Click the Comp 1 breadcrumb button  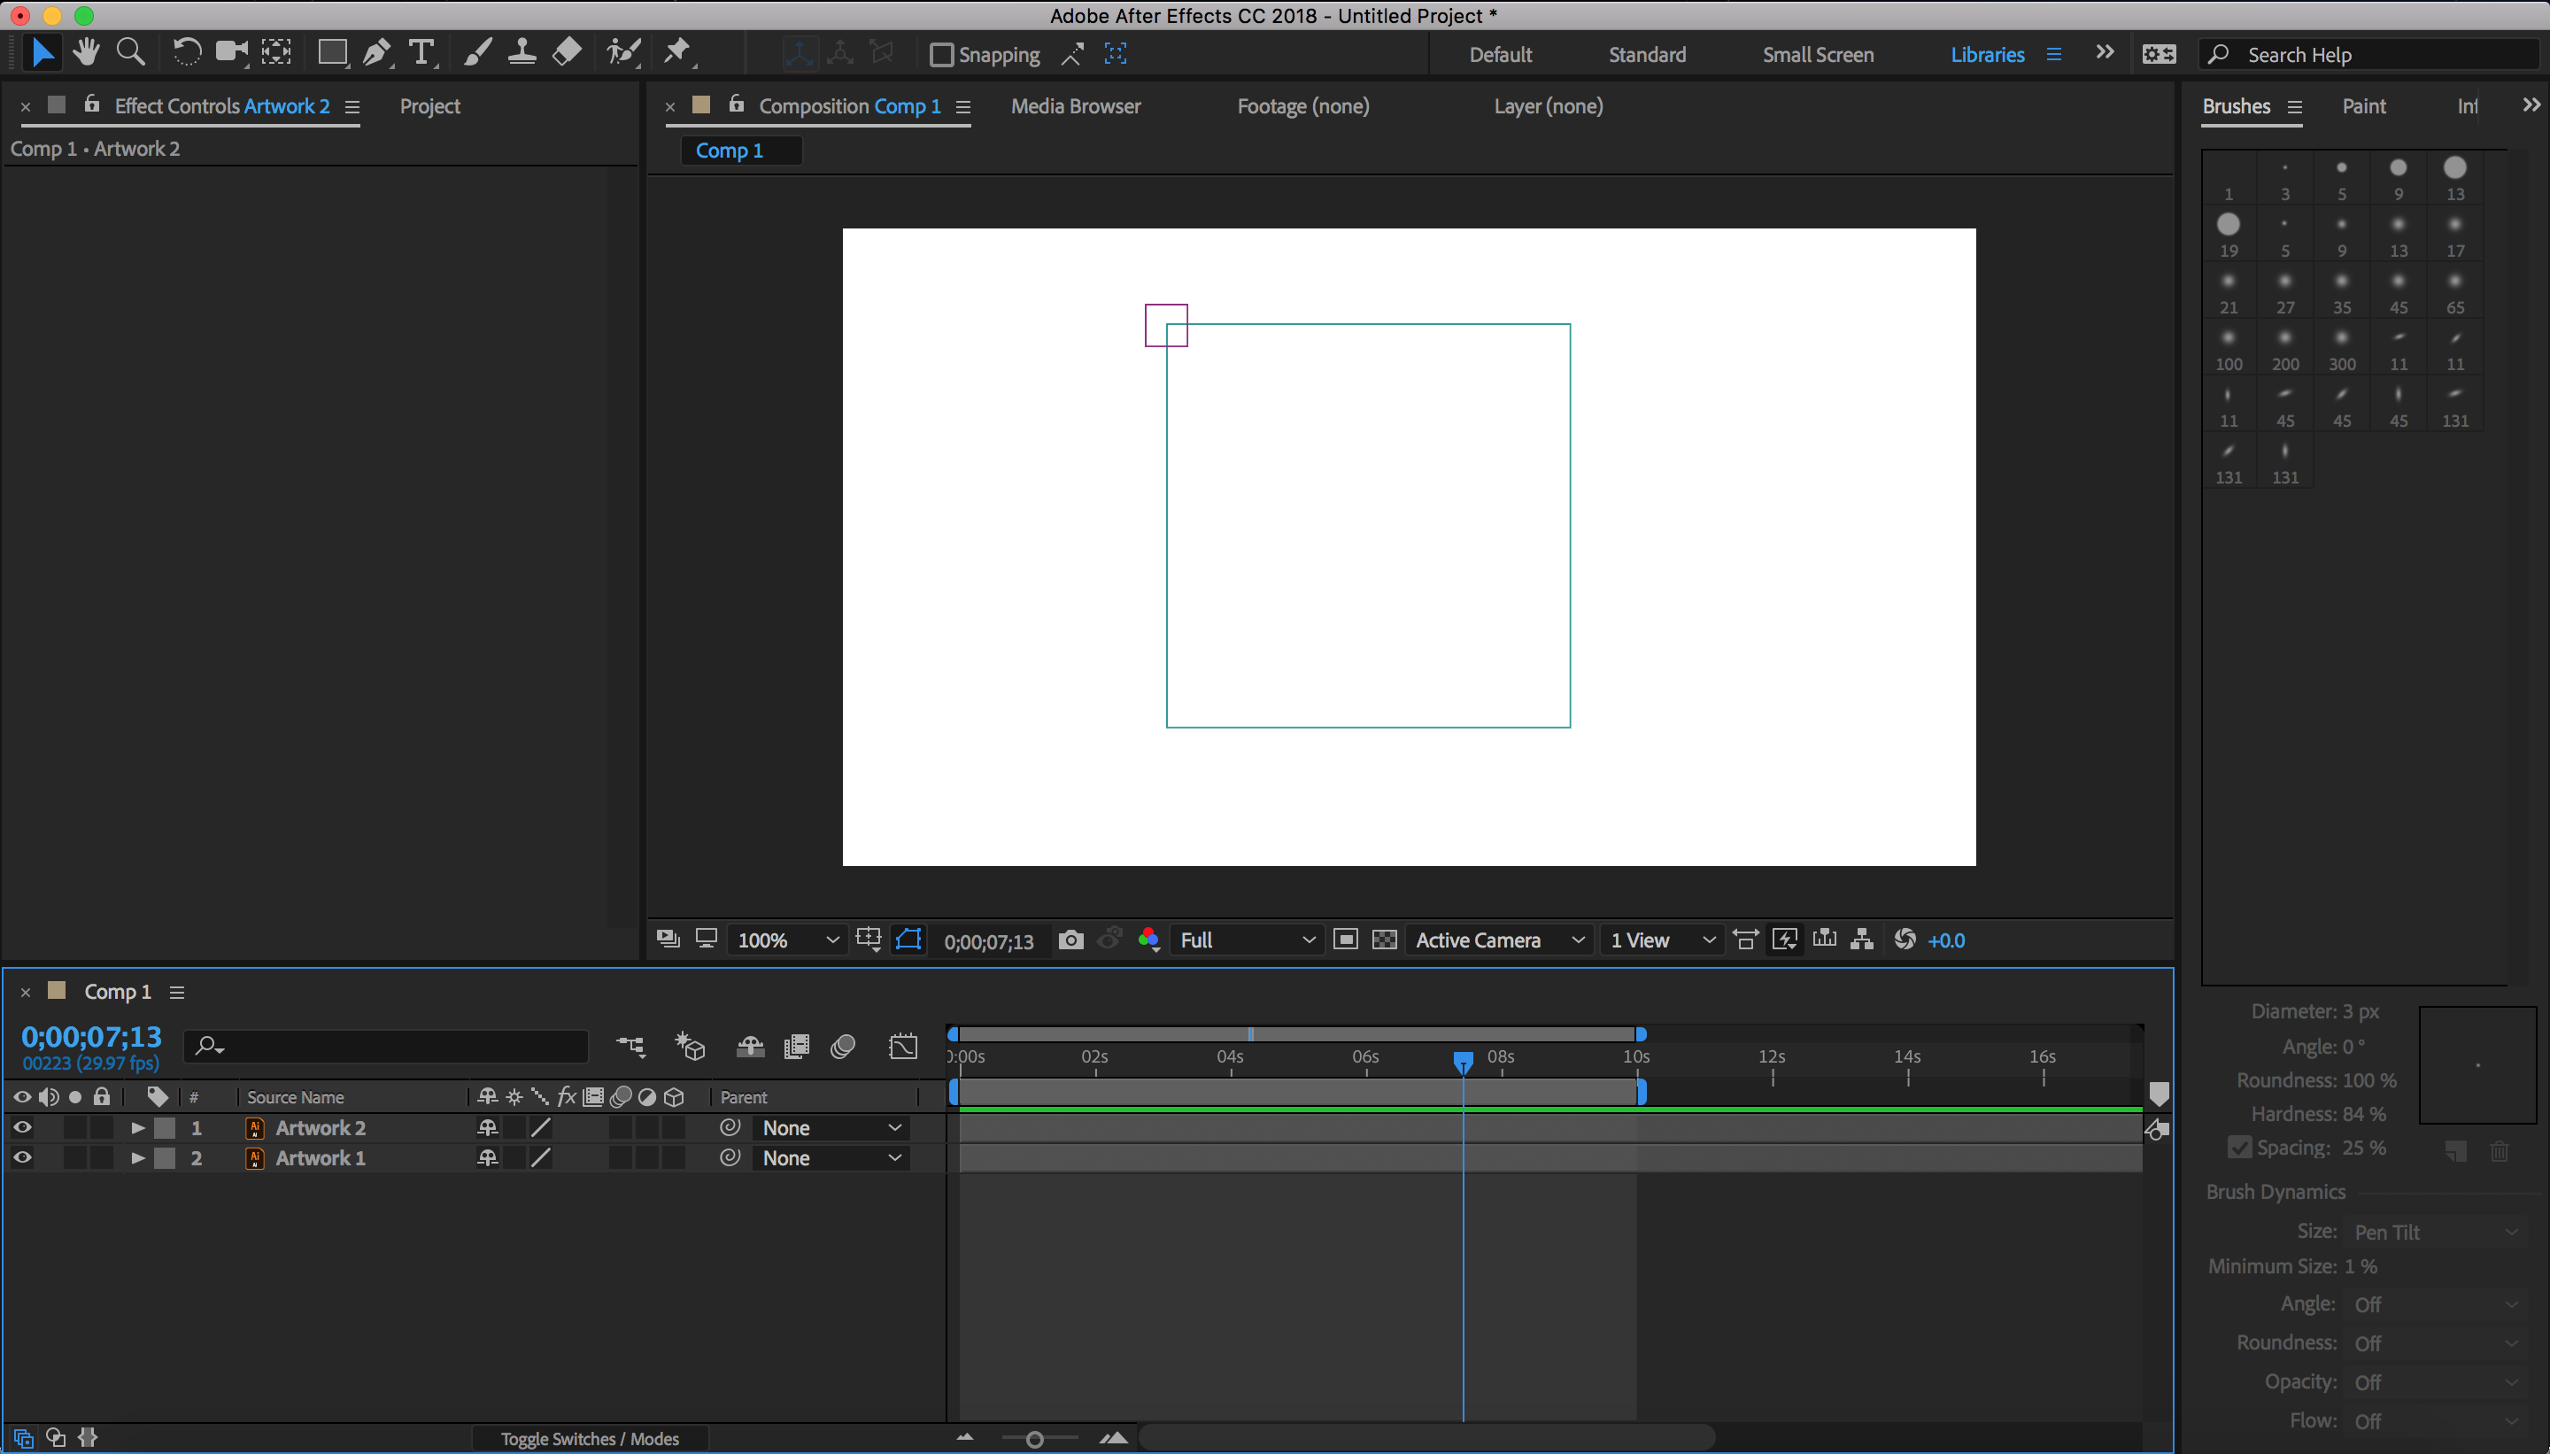tap(740, 151)
